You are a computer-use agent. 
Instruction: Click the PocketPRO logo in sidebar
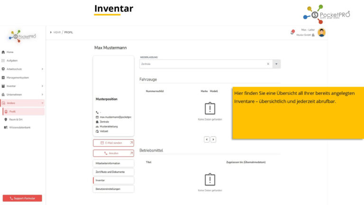[23, 36]
